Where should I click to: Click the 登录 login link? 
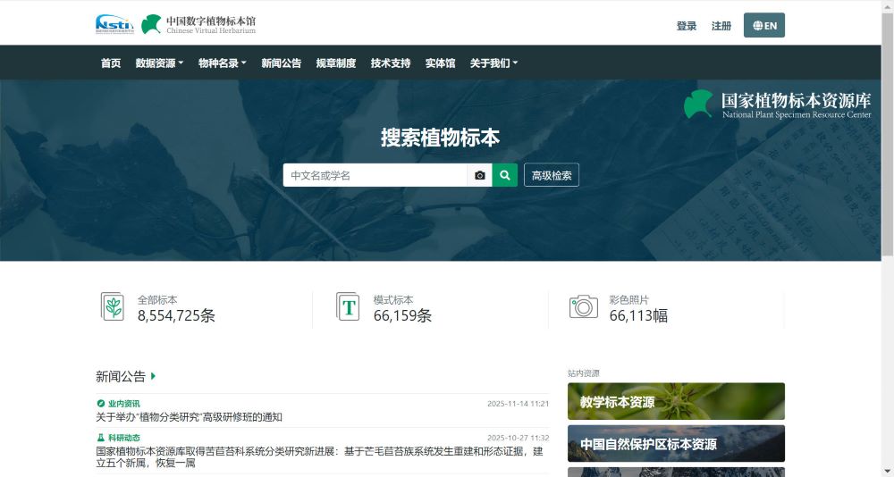pos(687,26)
